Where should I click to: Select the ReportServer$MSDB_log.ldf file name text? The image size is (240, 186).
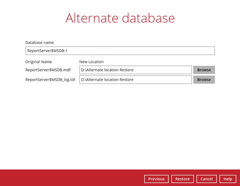coord(50,80)
